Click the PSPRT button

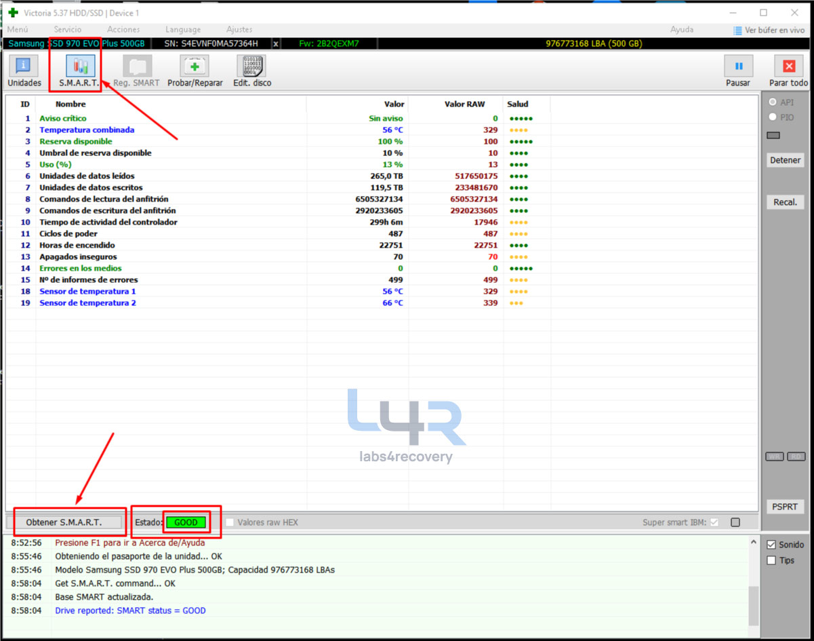[786, 507]
